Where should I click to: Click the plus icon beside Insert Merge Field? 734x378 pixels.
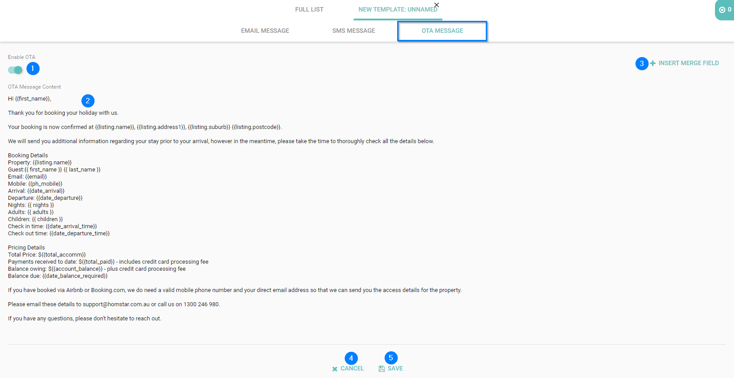point(652,63)
